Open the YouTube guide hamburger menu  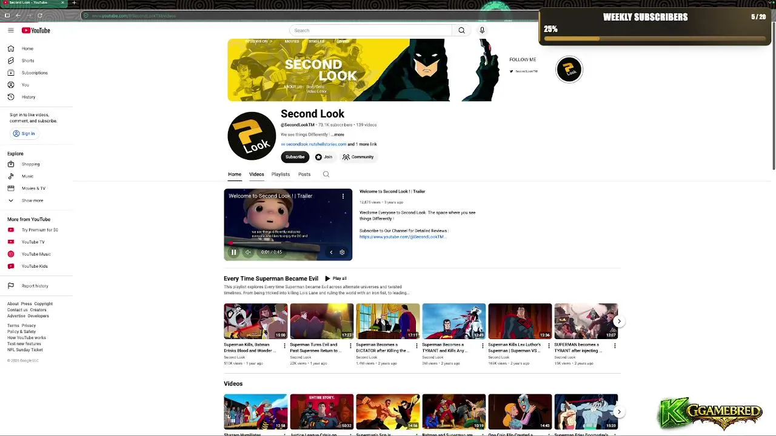(11, 30)
